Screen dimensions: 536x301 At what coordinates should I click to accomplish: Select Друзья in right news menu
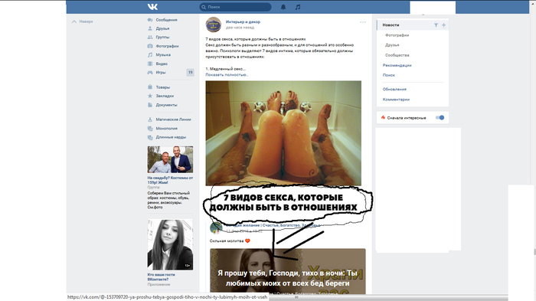coord(392,45)
